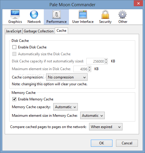Open the Security padlock category
Viewport: 145px width, 153px height.
[x=105, y=17]
